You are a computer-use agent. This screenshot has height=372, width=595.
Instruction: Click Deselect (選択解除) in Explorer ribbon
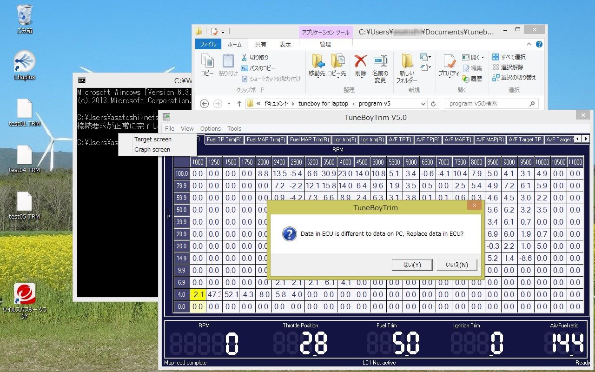tap(508, 67)
